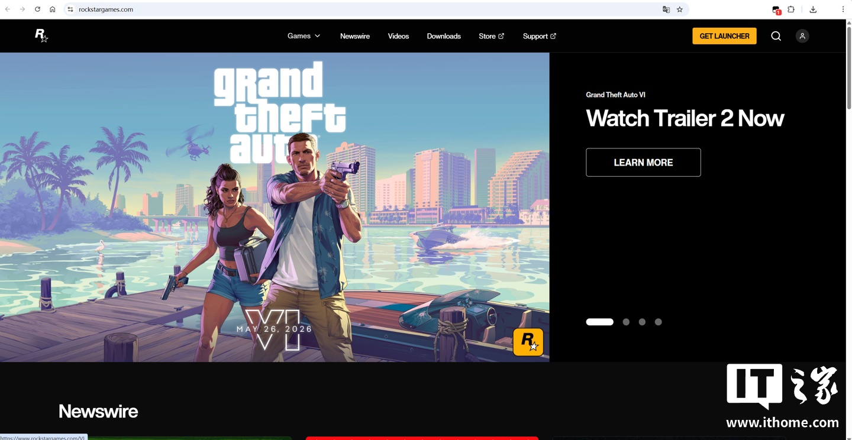Screen dimensions: 852x440
Task: Open the extension icon with red badge
Action: 776,10
